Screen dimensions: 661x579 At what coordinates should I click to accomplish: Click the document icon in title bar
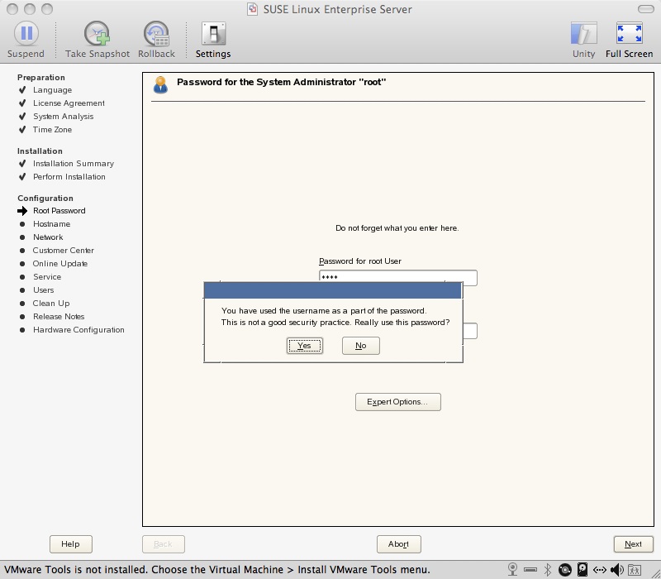coord(252,9)
